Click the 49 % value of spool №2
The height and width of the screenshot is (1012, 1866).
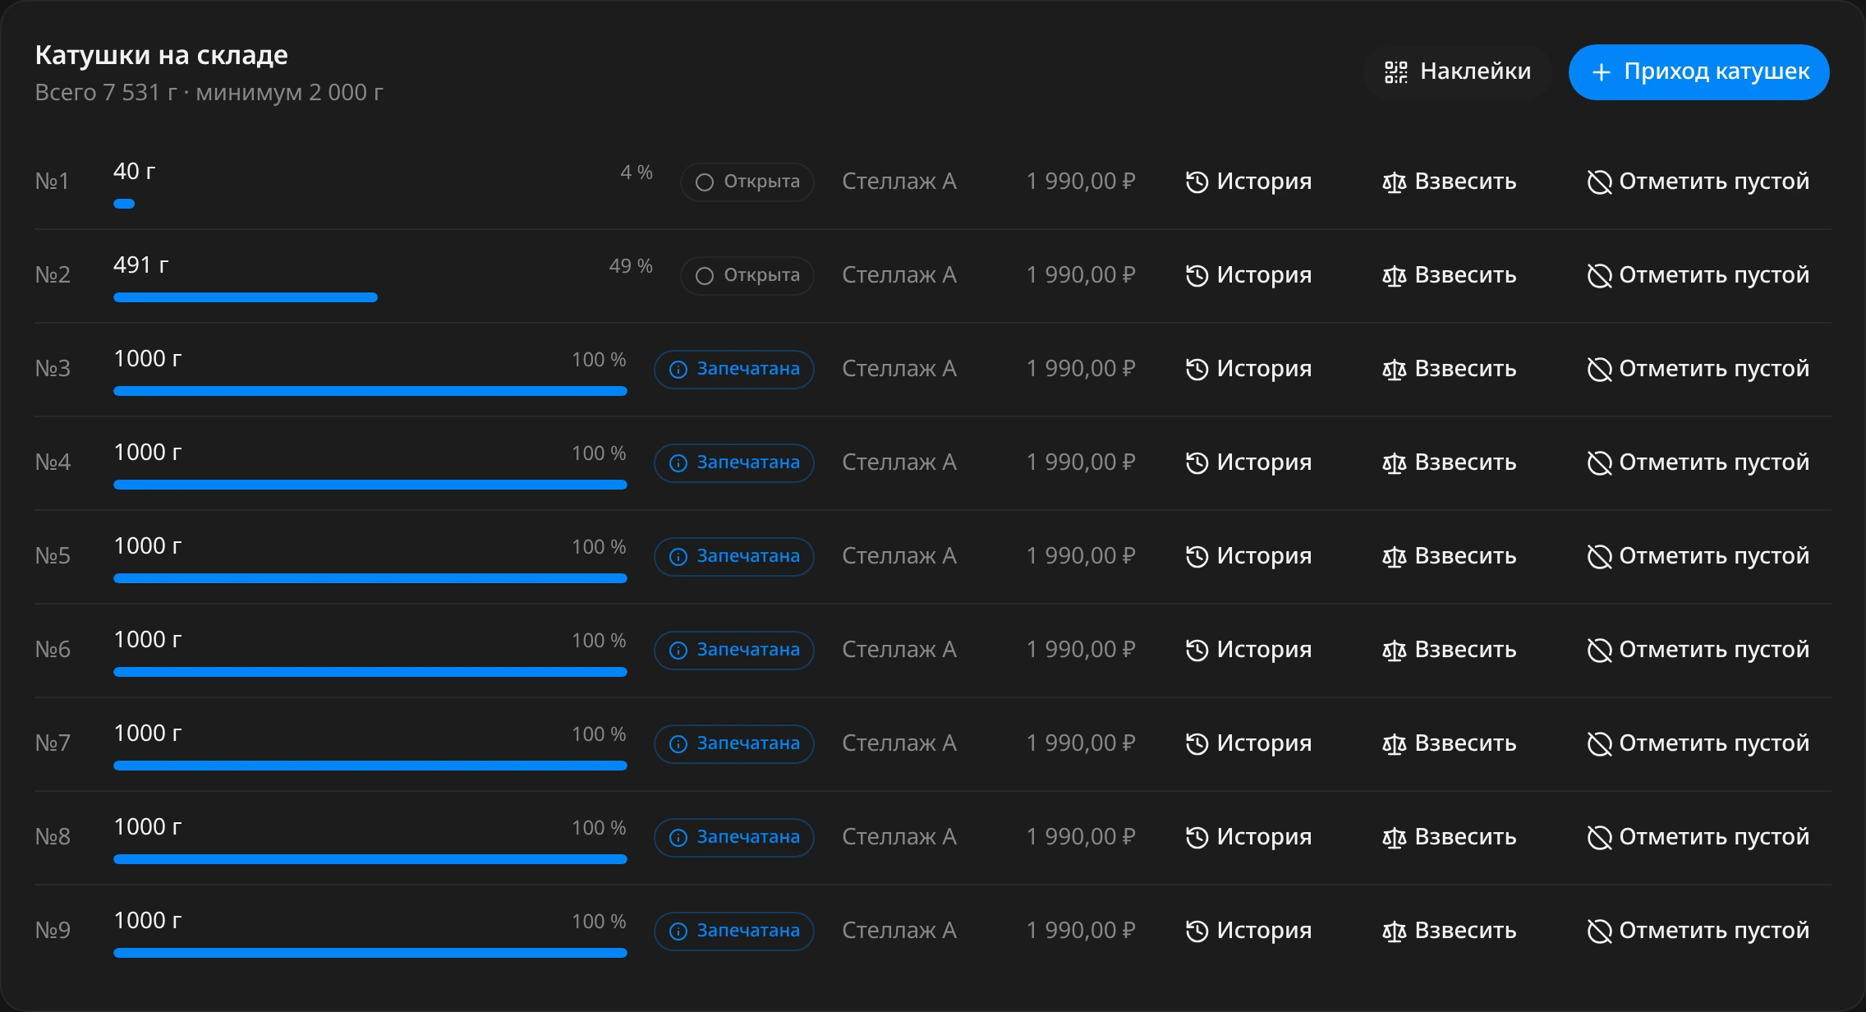pyautogui.click(x=630, y=266)
